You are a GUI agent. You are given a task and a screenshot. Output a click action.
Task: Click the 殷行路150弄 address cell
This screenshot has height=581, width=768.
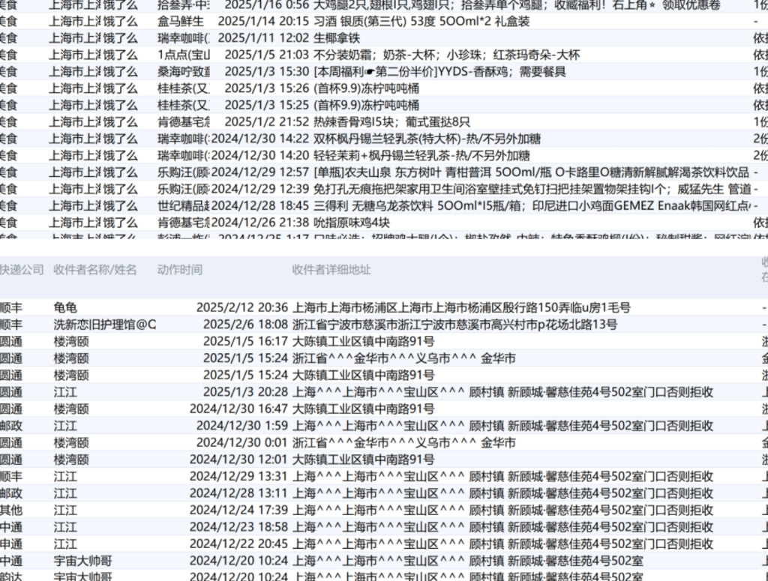tap(461, 308)
